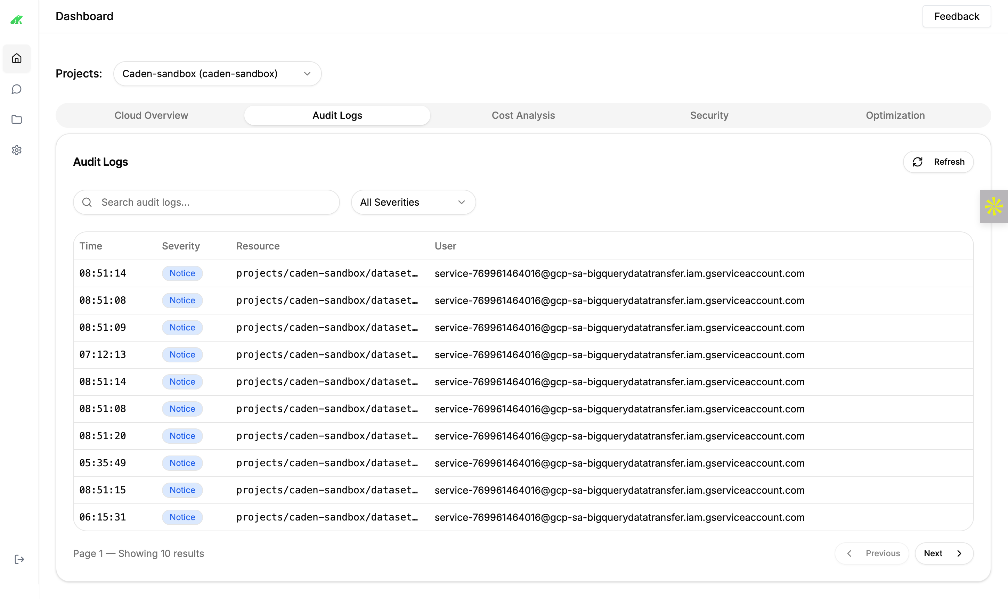The height and width of the screenshot is (599, 1008).
Task: Click the right chevron in Next button
Action: [960, 553]
